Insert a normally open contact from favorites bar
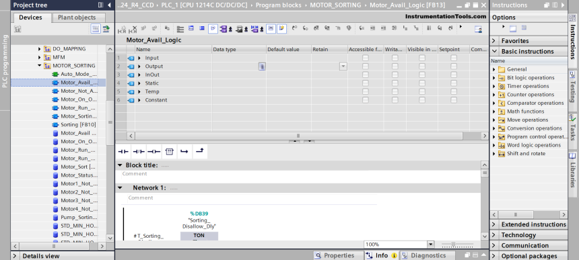579x260 pixels. [123, 151]
